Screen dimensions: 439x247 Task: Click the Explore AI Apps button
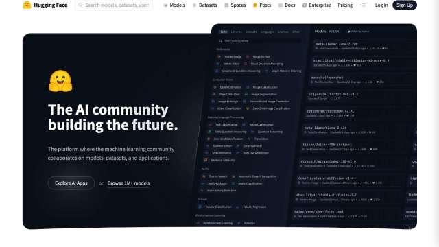[x=71, y=183]
